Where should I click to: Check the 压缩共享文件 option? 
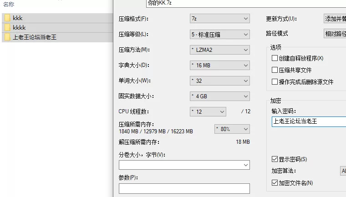coord(275,70)
